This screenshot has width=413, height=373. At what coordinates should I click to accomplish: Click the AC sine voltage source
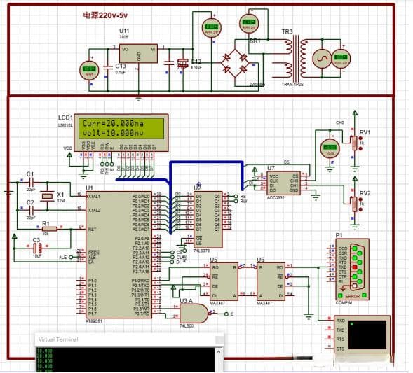pos(322,59)
